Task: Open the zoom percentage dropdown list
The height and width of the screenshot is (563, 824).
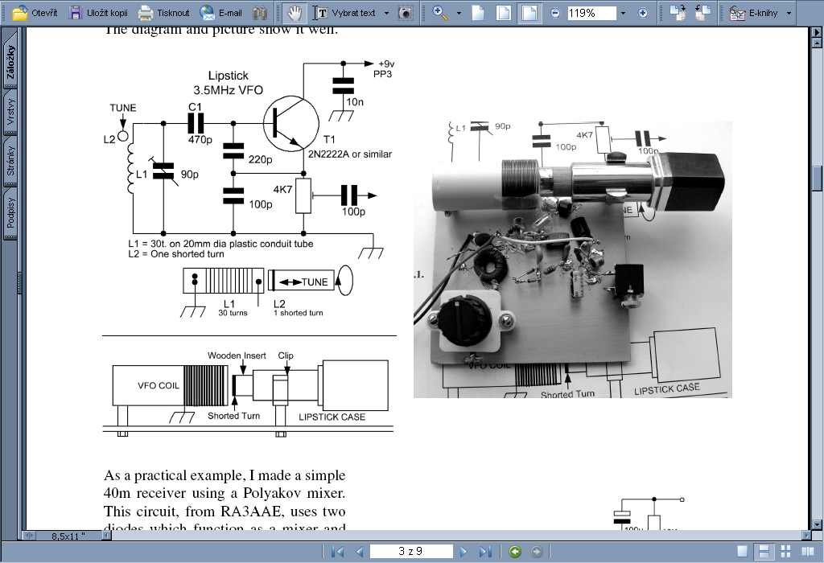Action: (624, 13)
